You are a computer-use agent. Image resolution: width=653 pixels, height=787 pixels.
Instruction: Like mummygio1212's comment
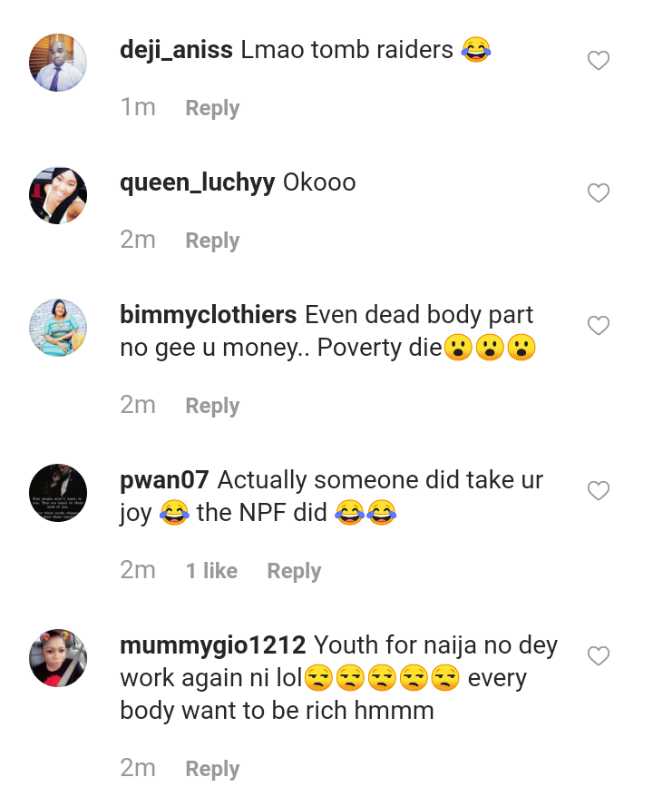598,655
